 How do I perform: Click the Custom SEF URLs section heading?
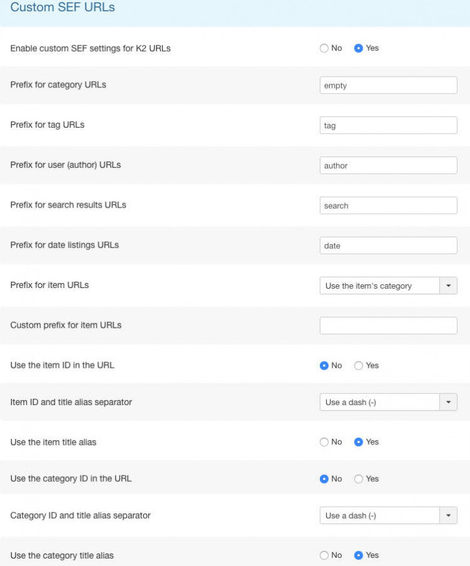62,7
